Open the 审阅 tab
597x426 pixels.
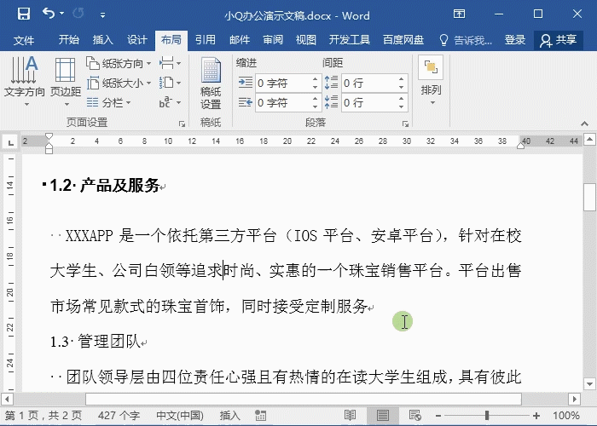tap(273, 40)
